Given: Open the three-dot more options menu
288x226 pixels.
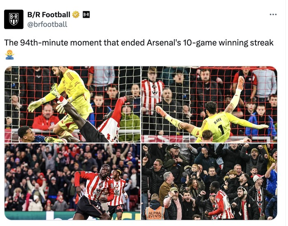Looking at the screenshot, I should point(273,14).
